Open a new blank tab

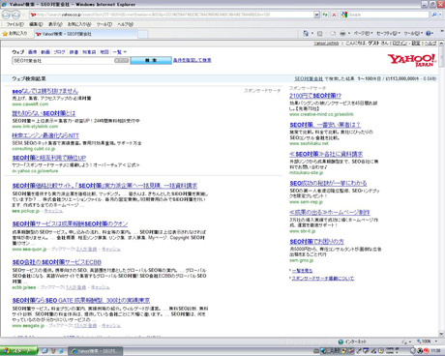143,34
